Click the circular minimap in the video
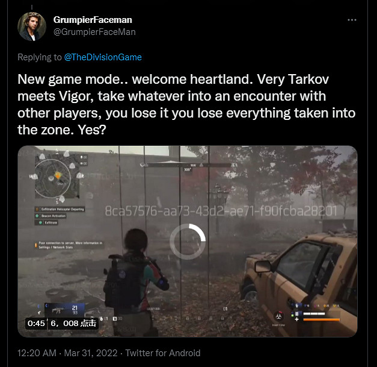The width and height of the screenshot is (377, 367). [53, 178]
